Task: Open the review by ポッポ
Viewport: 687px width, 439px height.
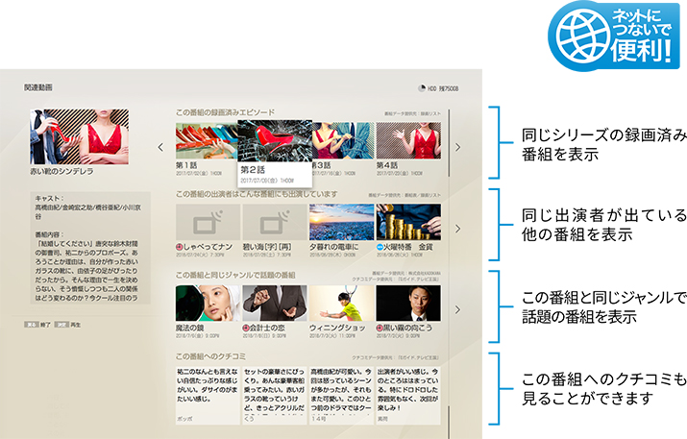Action: click(x=207, y=392)
